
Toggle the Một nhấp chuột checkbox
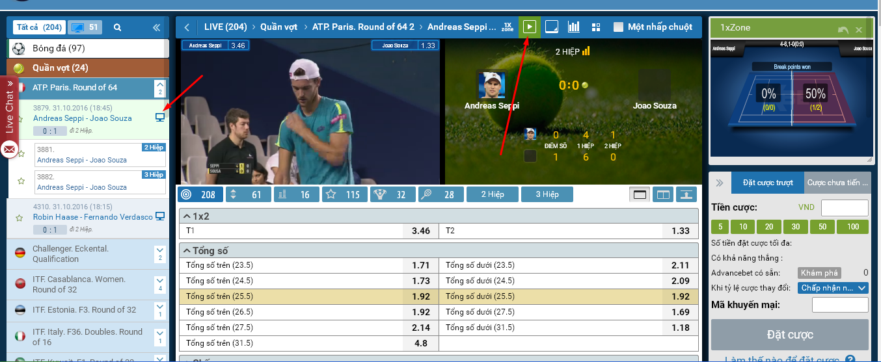(x=619, y=27)
